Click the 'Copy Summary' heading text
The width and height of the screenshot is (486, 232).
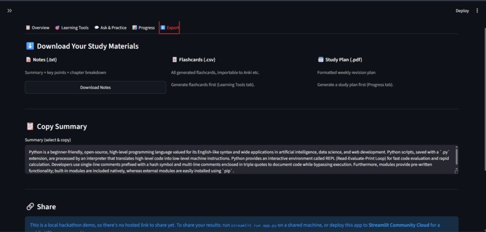coord(62,127)
